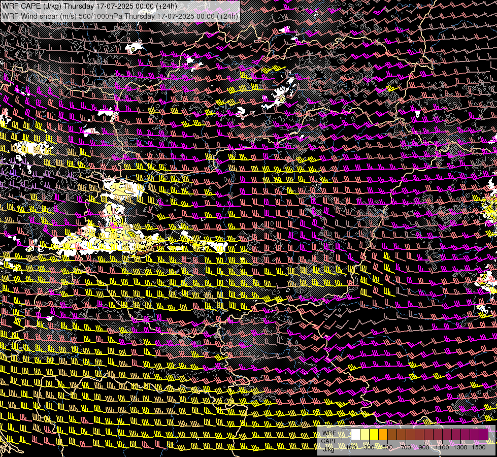Select the transparent legend swatch below 100
This screenshot has height=457, width=497.
(346, 435)
